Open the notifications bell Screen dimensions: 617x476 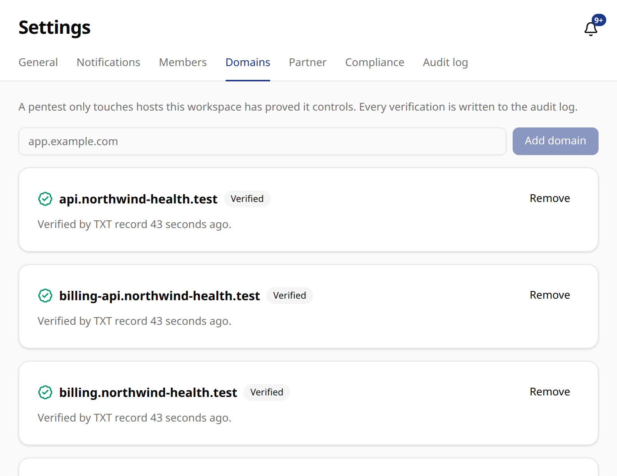[591, 29]
